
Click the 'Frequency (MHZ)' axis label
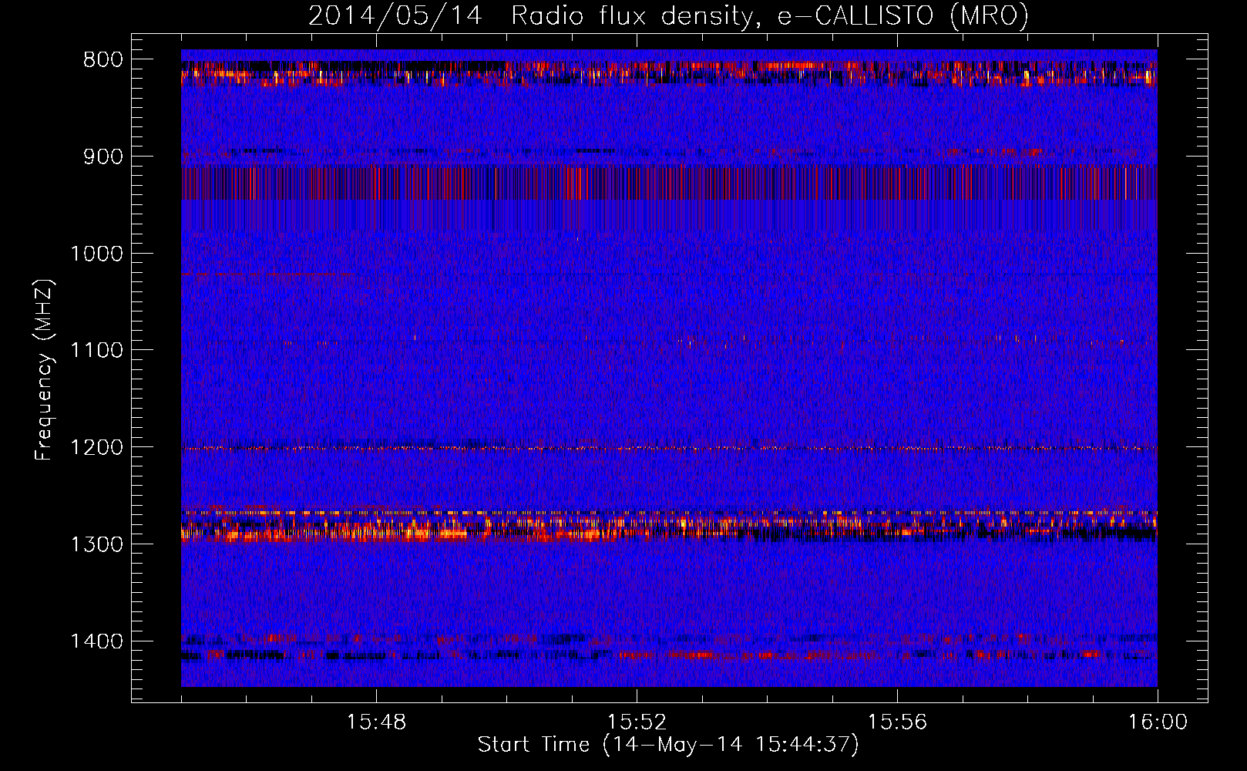[x=44, y=369]
